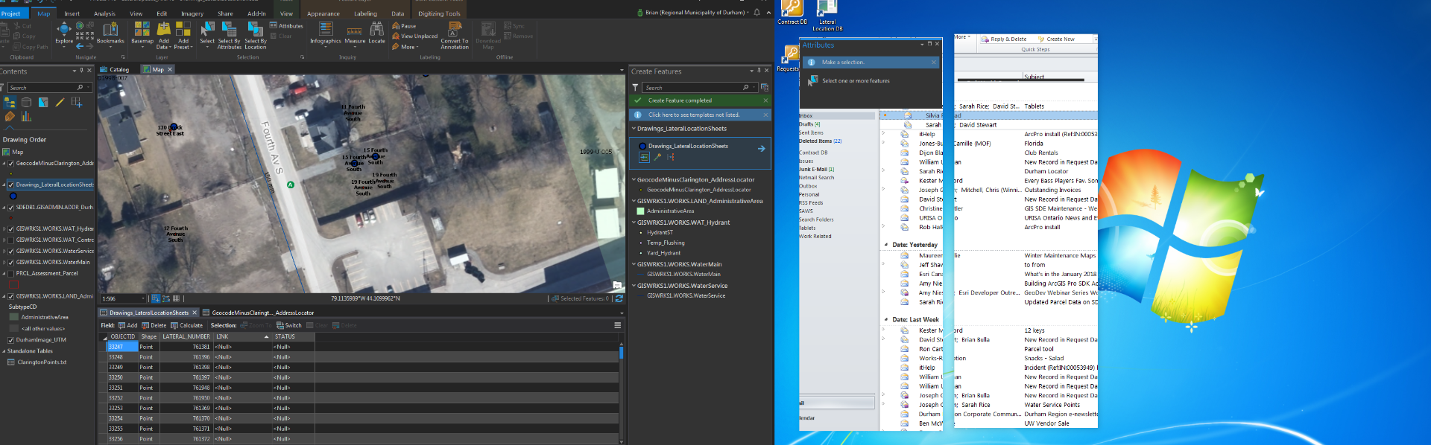Screen dimensions: 1431x445
Task: Collapse WaterMain template group
Action: click(x=634, y=264)
